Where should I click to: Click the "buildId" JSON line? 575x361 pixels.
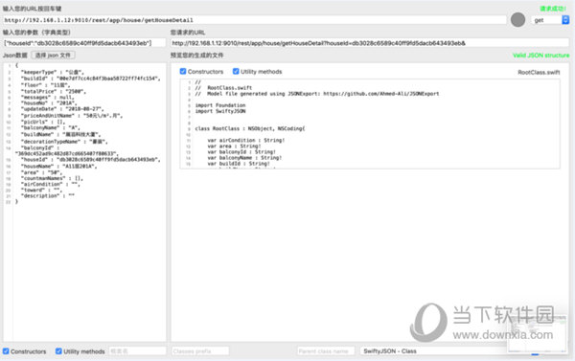tap(91, 79)
